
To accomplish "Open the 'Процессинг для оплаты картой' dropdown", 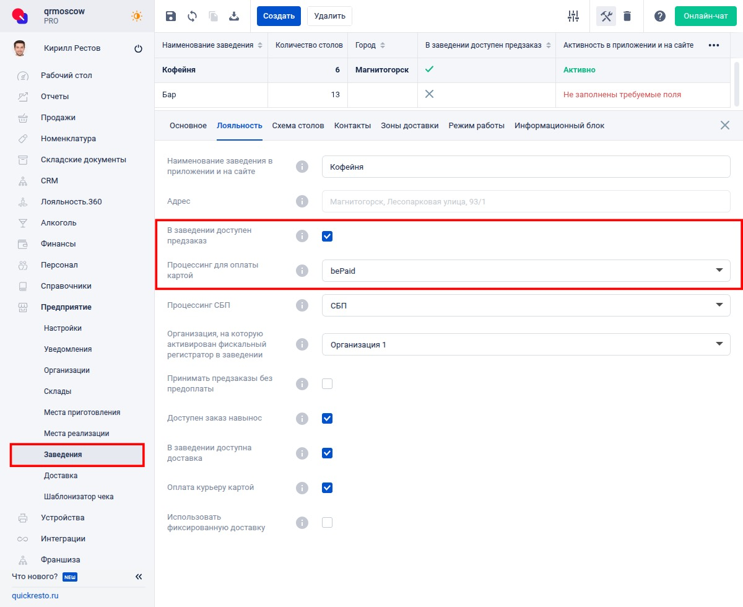I will click(x=719, y=271).
